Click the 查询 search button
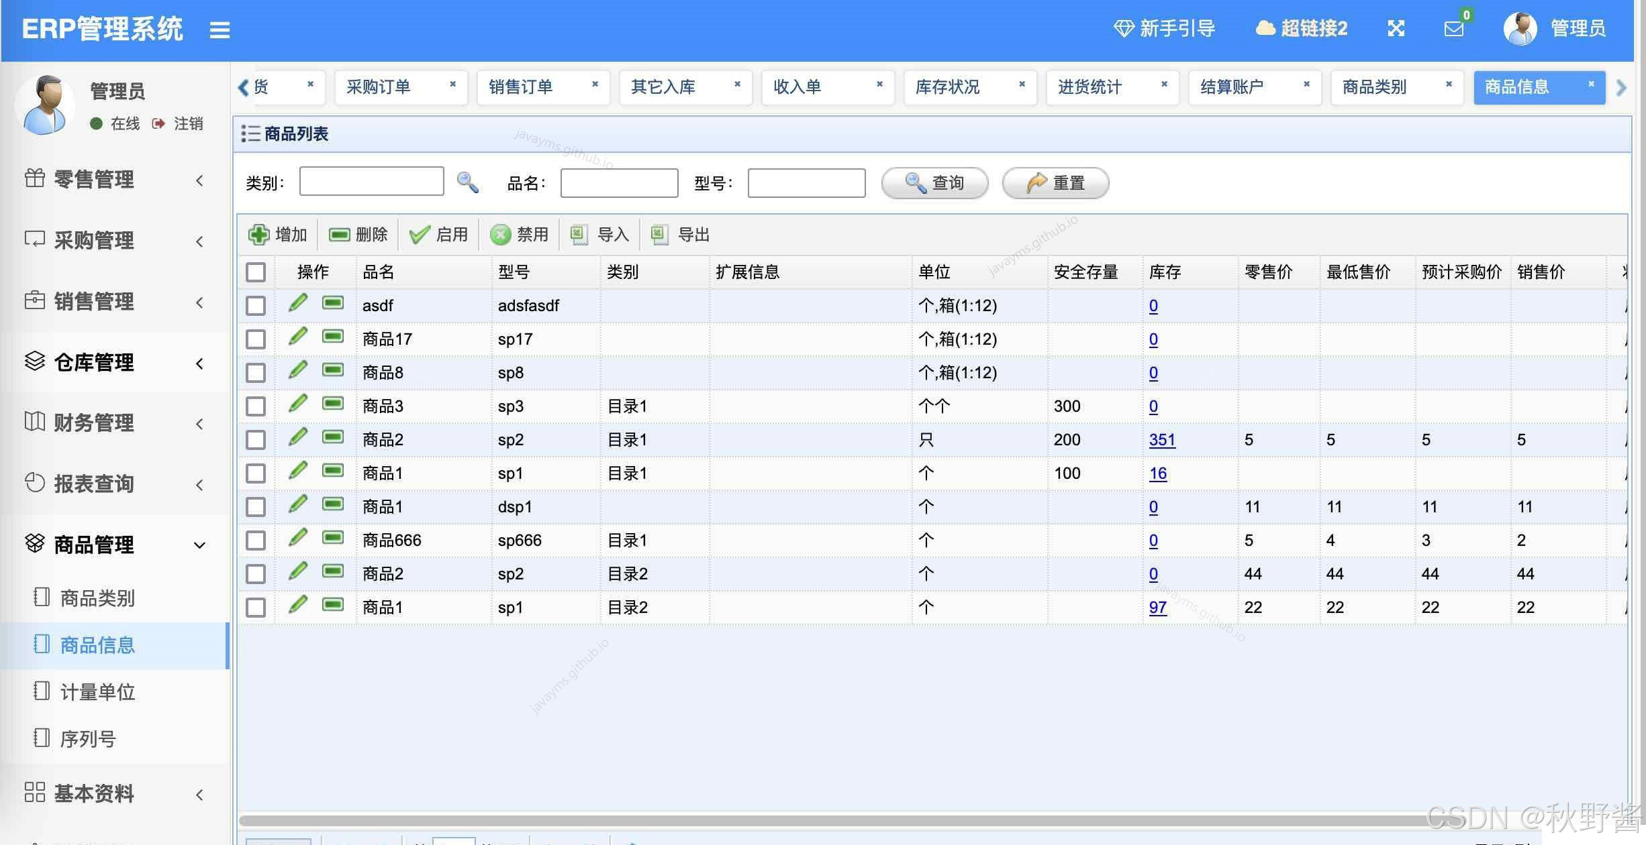 tap(934, 183)
